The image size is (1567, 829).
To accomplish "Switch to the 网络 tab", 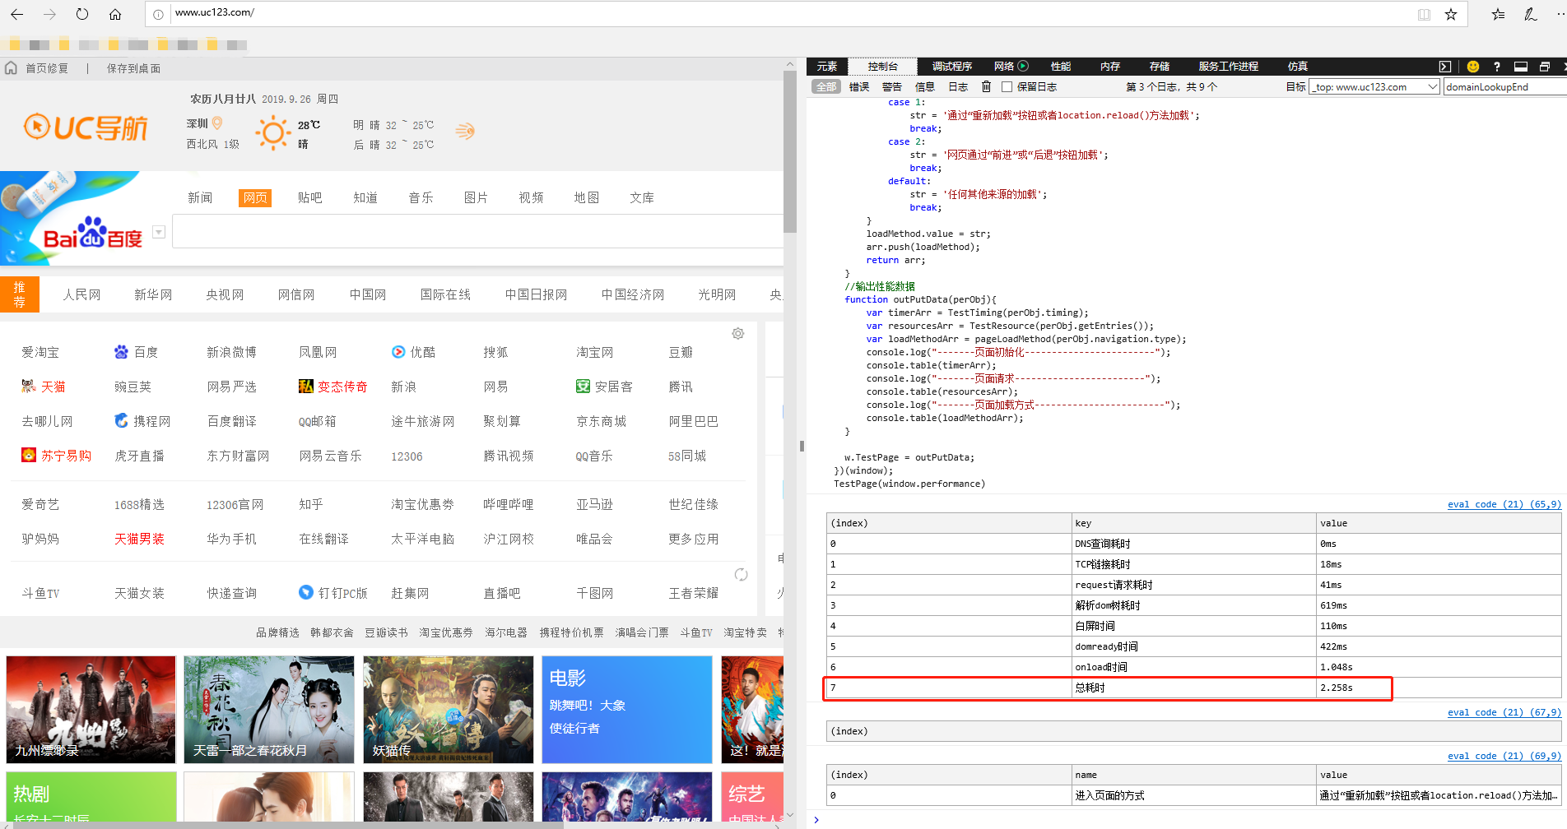I will pyautogui.click(x=1004, y=67).
